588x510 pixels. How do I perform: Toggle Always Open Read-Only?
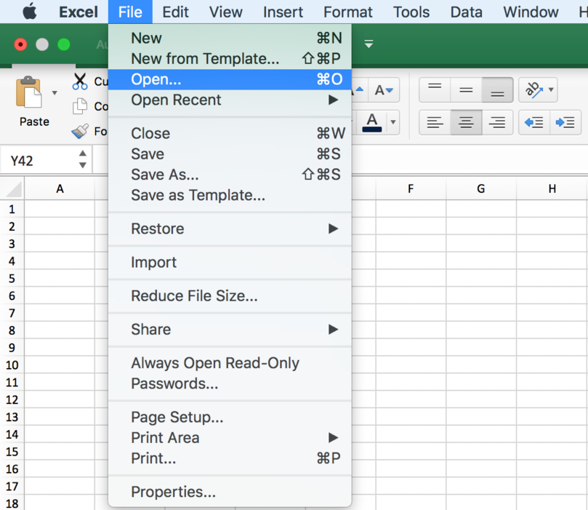click(x=230, y=363)
